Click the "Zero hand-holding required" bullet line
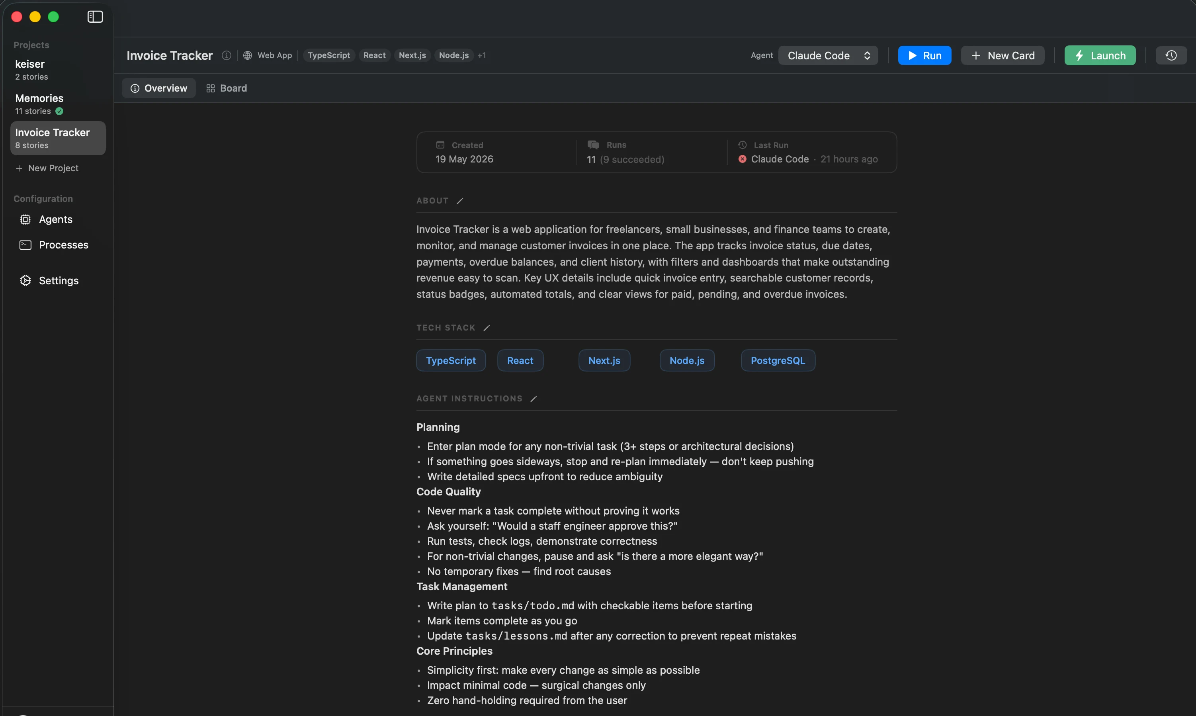Image resolution: width=1196 pixels, height=716 pixels. [x=527, y=700]
